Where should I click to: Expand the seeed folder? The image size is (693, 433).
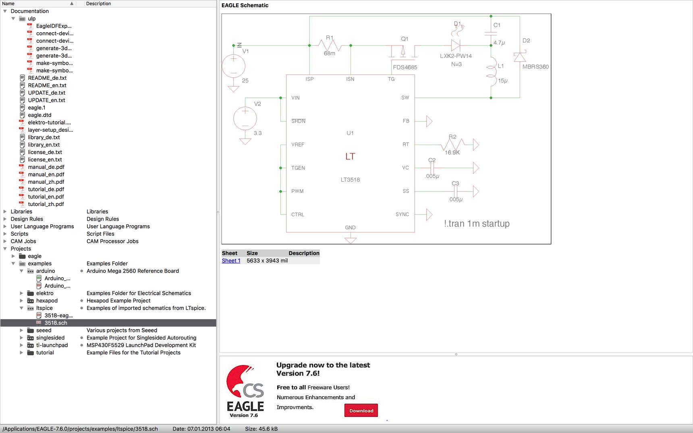[22, 330]
